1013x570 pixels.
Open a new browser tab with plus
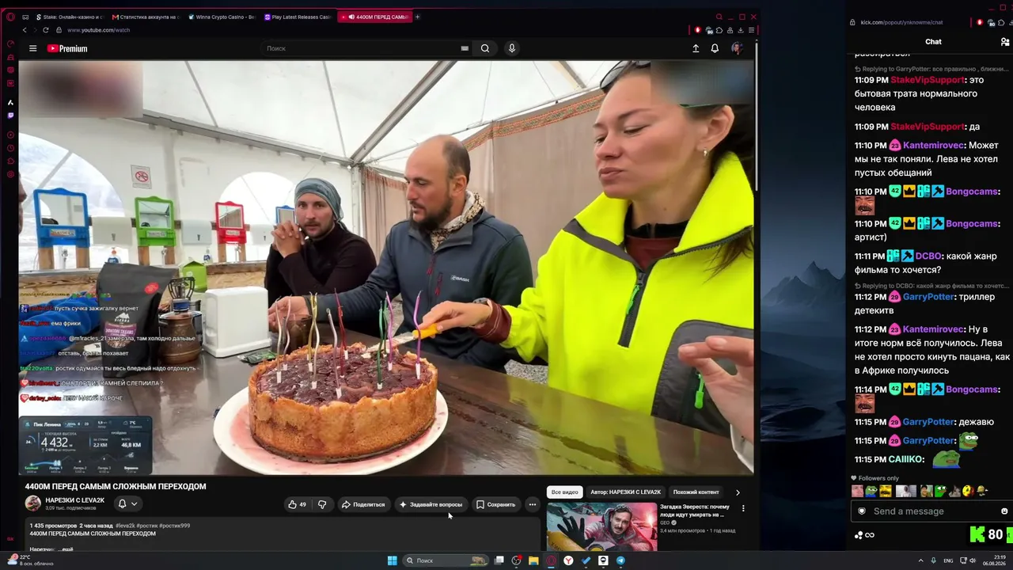click(x=418, y=17)
